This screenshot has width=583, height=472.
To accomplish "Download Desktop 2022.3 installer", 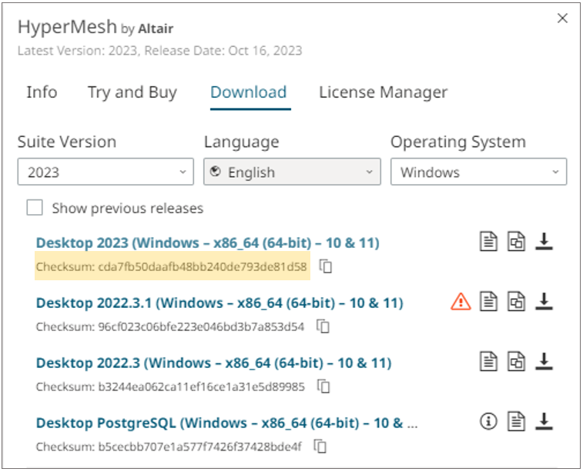I will [x=544, y=362].
